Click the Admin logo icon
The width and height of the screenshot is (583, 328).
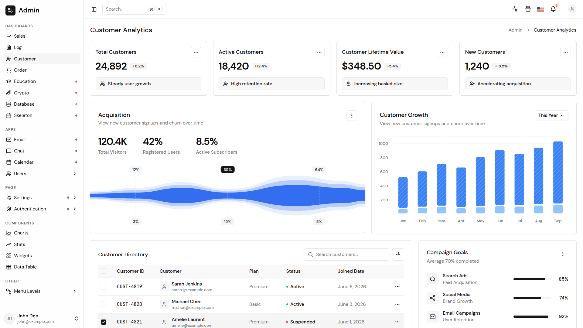point(10,10)
